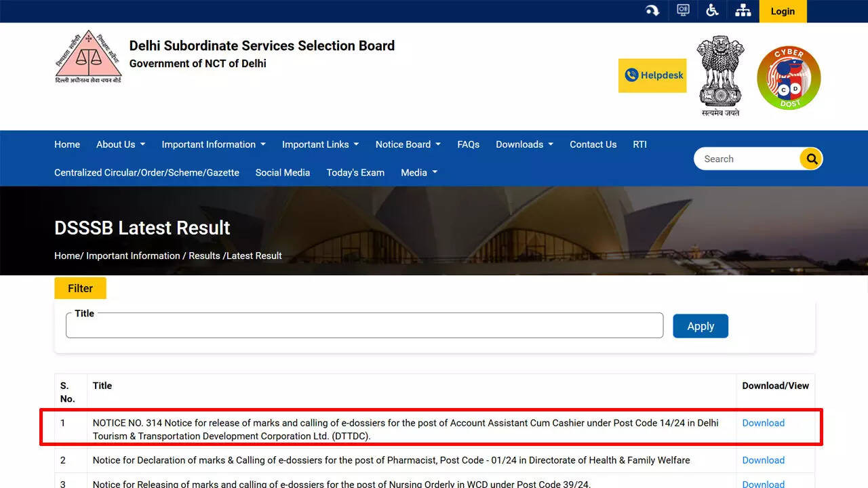Click the Apply button
Image resolution: width=868 pixels, height=488 pixels.
(x=700, y=325)
